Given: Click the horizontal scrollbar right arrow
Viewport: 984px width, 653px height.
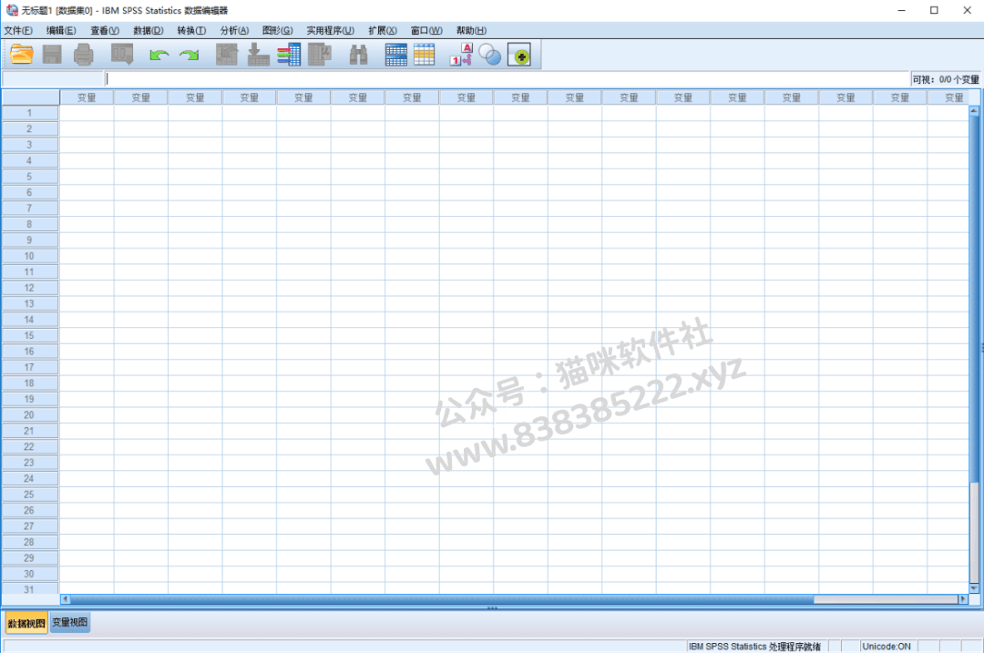Looking at the screenshot, I should tap(963, 599).
